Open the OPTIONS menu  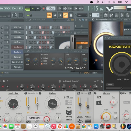click(x=7, y=8)
